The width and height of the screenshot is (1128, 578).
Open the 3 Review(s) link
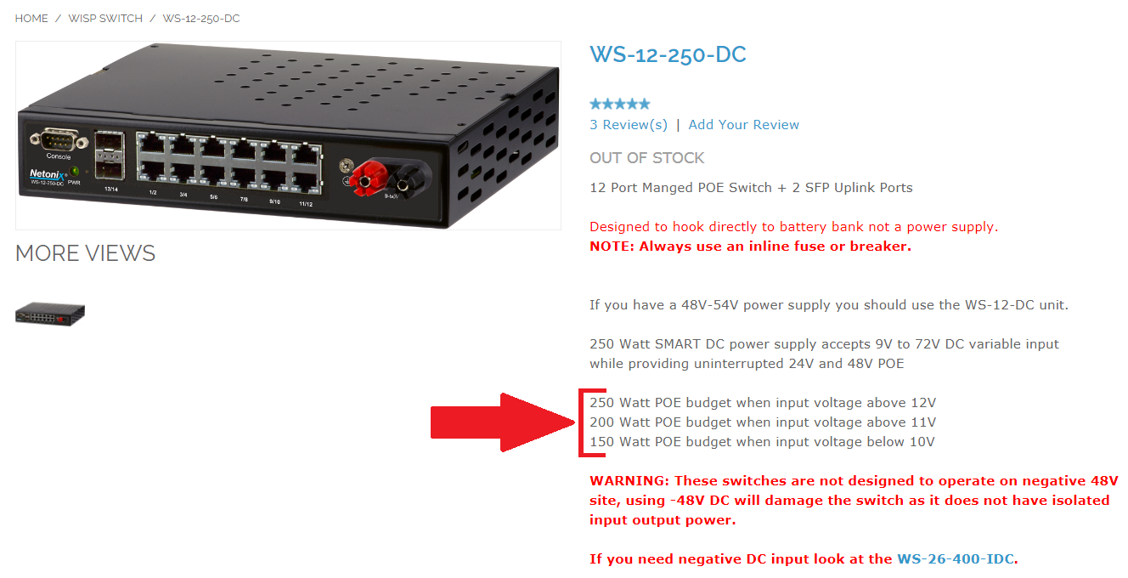point(629,125)
